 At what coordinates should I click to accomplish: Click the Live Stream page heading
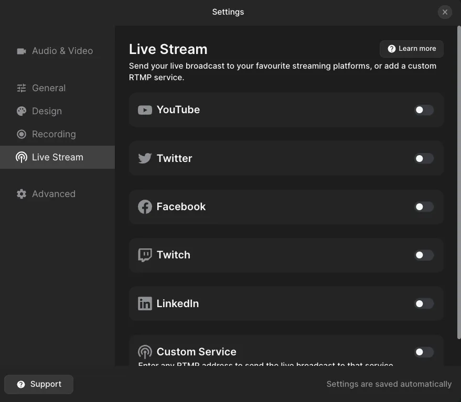(x=168, y=49)
